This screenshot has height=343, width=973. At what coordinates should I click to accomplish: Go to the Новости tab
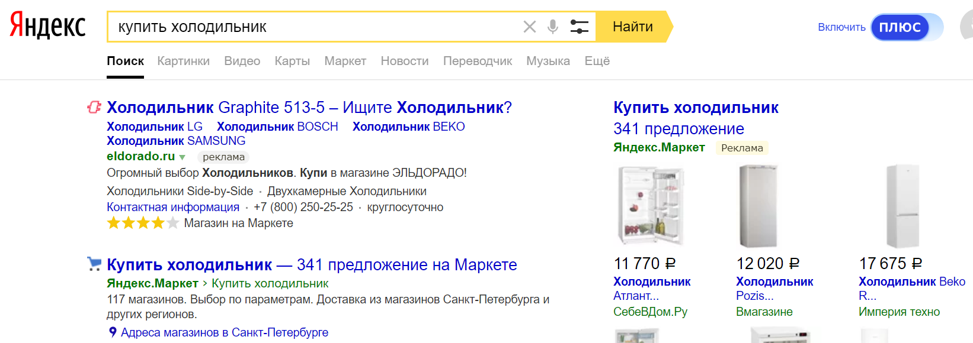(x=405, y=61)
